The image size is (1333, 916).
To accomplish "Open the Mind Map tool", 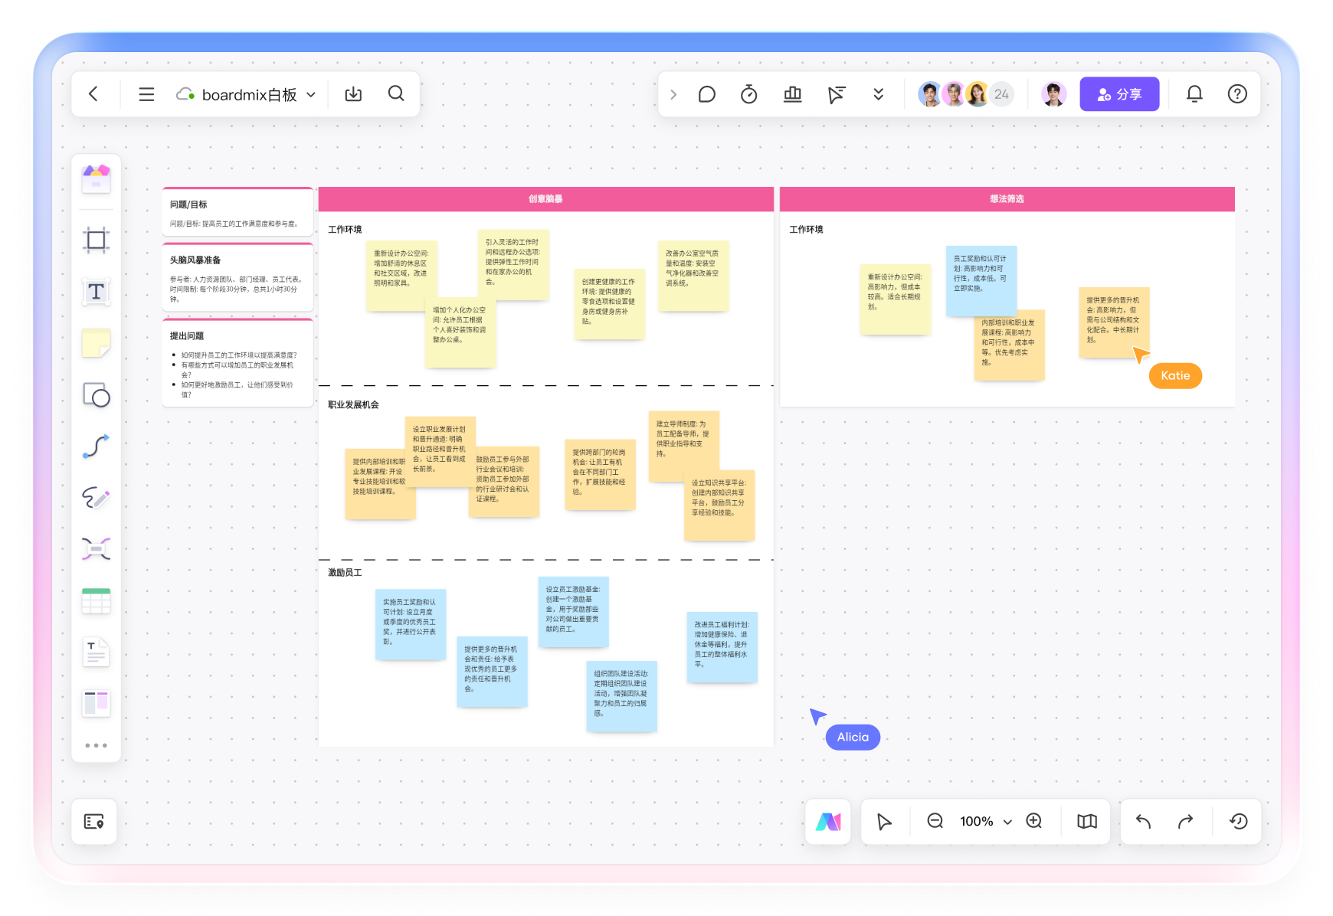I will tap(96, 549).
